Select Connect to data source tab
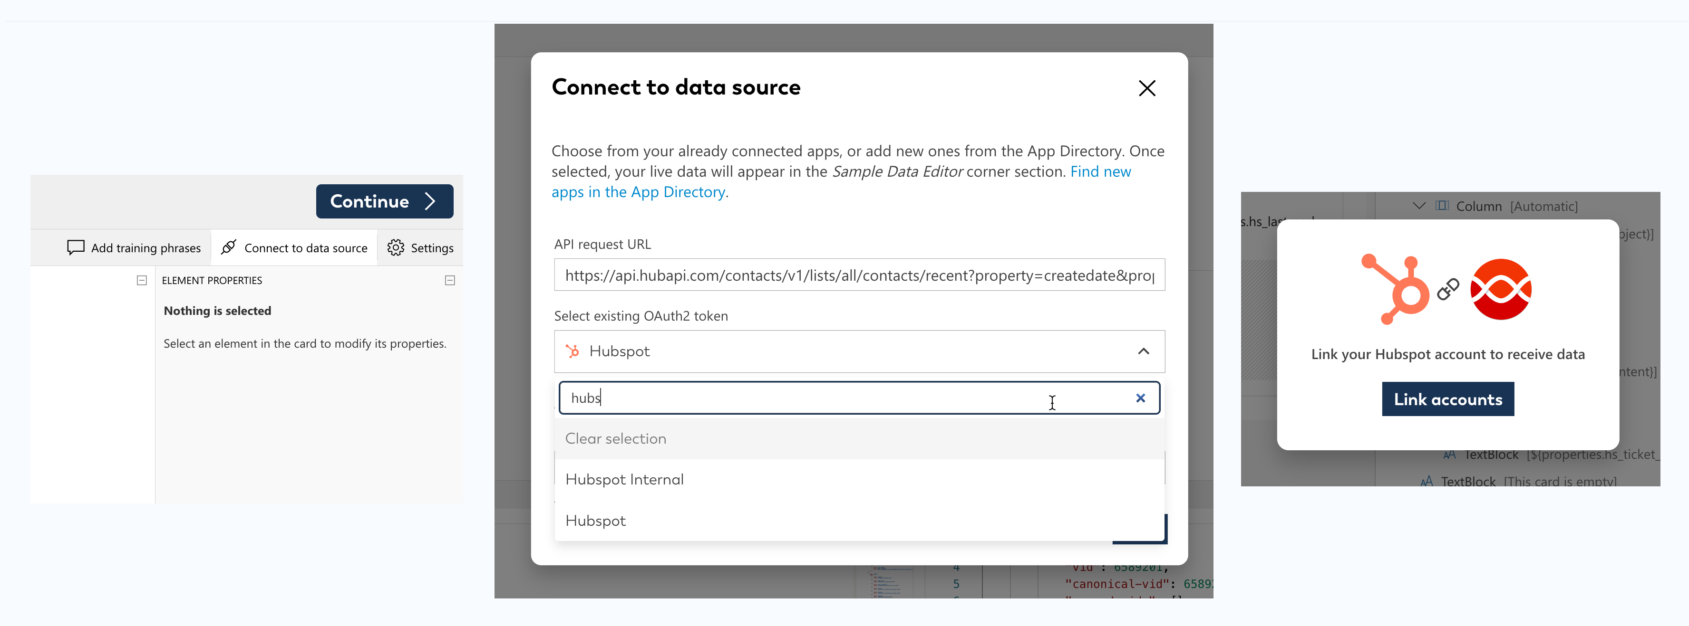This screenshot has width=1689, height=626. (x=294, y=247)
